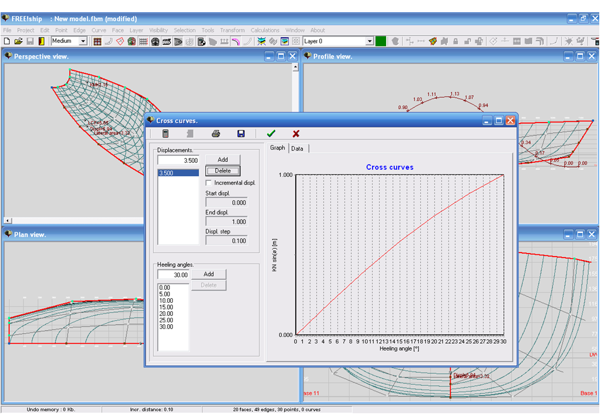Expand the Layer 0 dropdown

tap(369, 42)
